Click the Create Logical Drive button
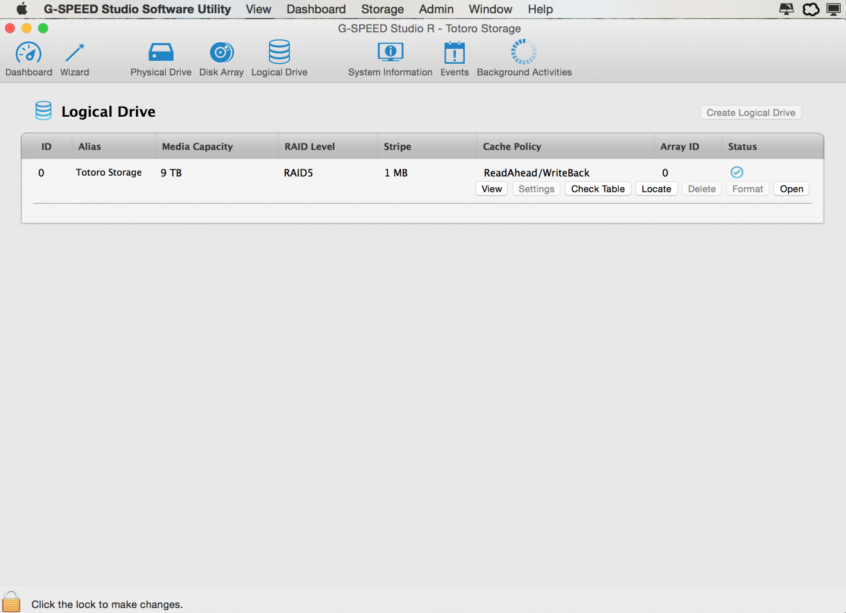 [750, 113]
